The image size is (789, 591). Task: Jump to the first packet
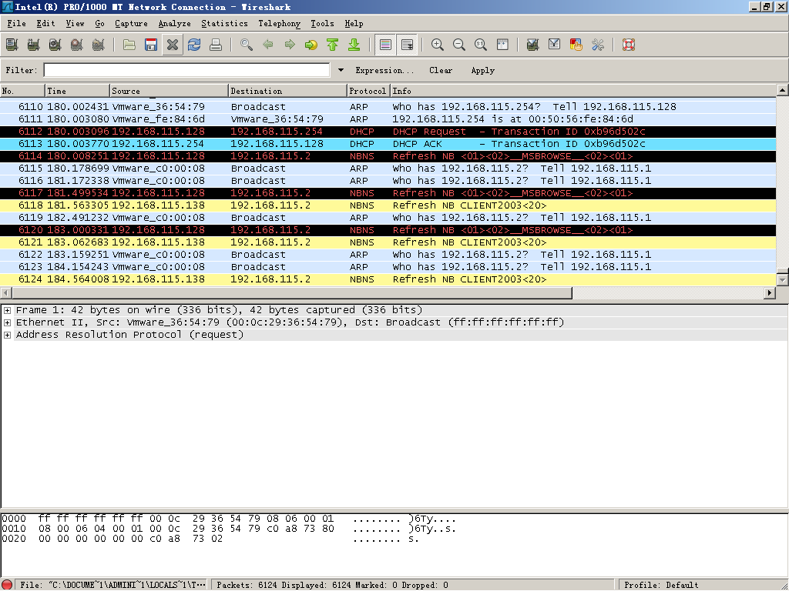tap(333, 45)
